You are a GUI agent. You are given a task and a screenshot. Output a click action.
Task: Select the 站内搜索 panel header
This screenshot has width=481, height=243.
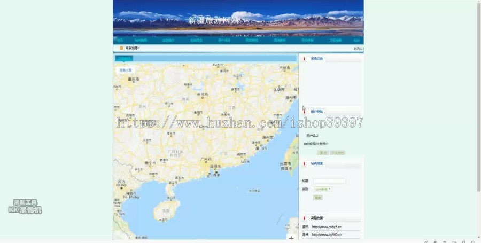pos(317,163)
